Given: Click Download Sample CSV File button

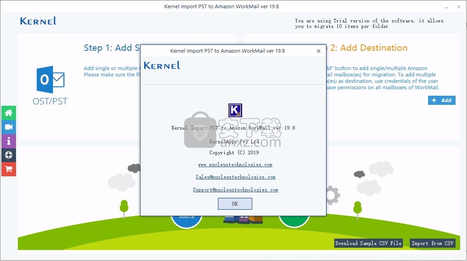Looking at the screenshot, I should pyautogui.click(x=368, y=243).
